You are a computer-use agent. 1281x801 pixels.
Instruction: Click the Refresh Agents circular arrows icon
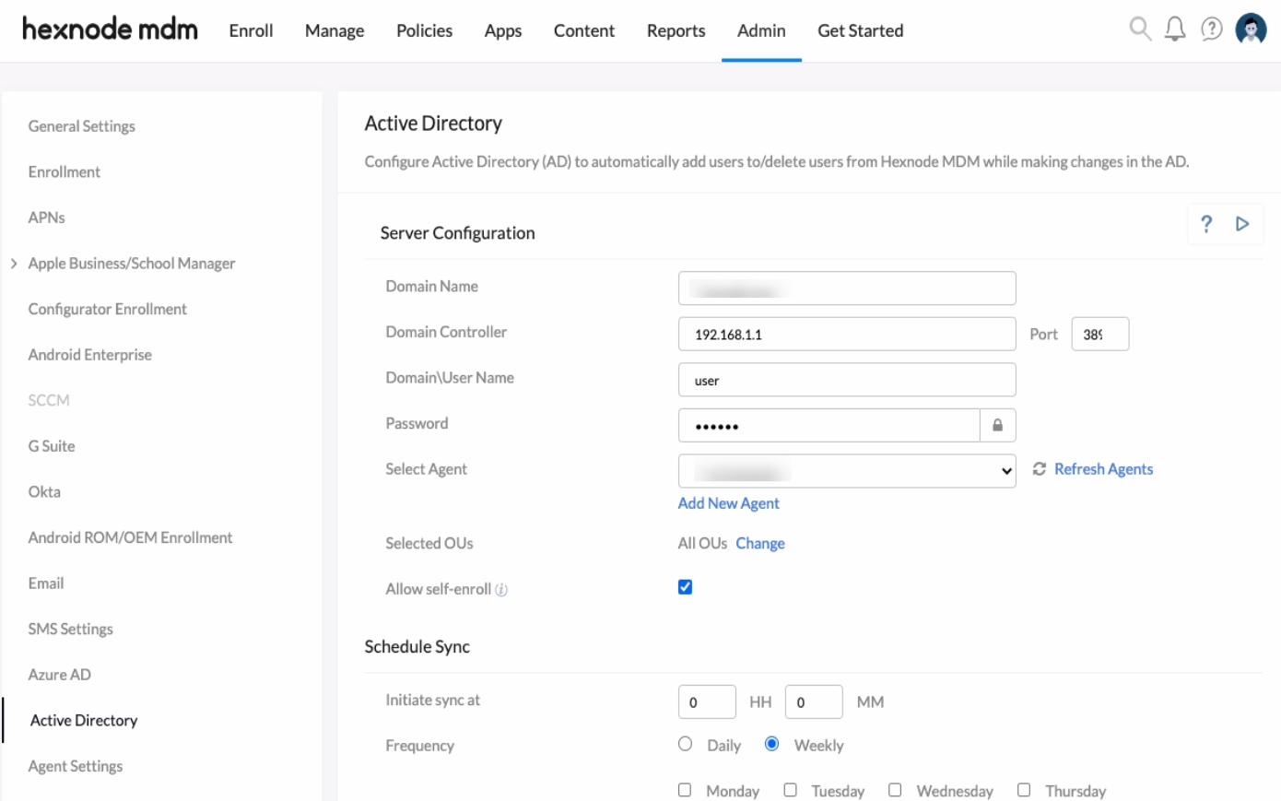click(x=1040, y=469)
